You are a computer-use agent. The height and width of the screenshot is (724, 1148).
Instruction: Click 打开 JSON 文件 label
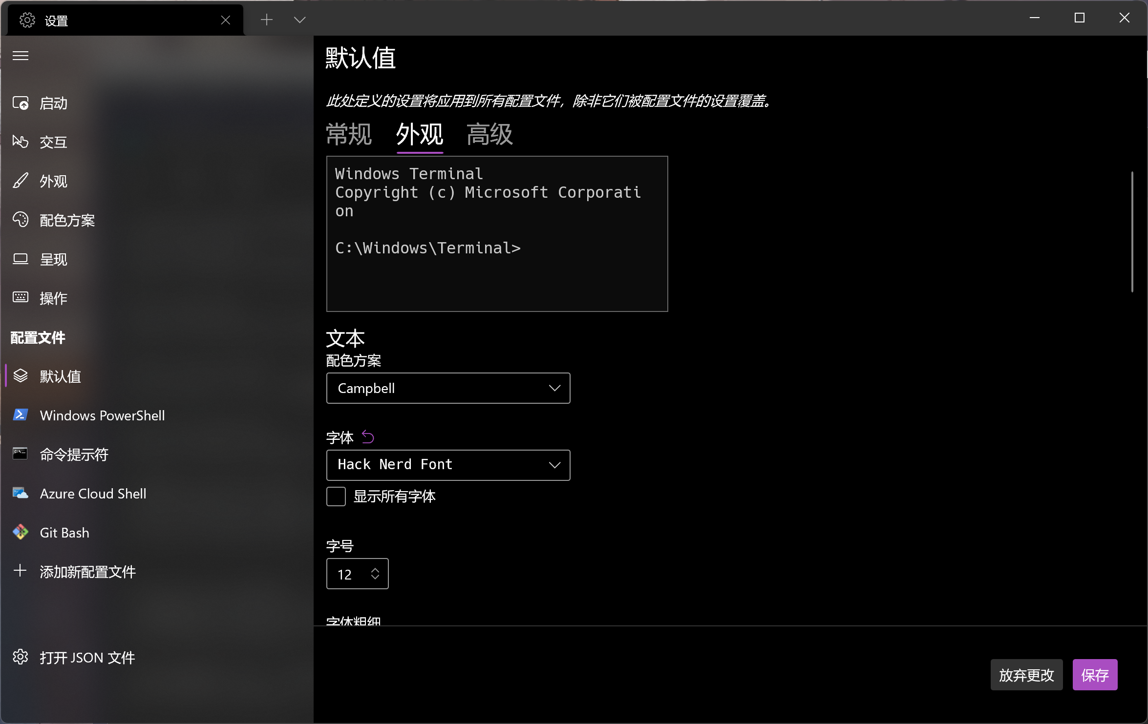tap(87, 658)
